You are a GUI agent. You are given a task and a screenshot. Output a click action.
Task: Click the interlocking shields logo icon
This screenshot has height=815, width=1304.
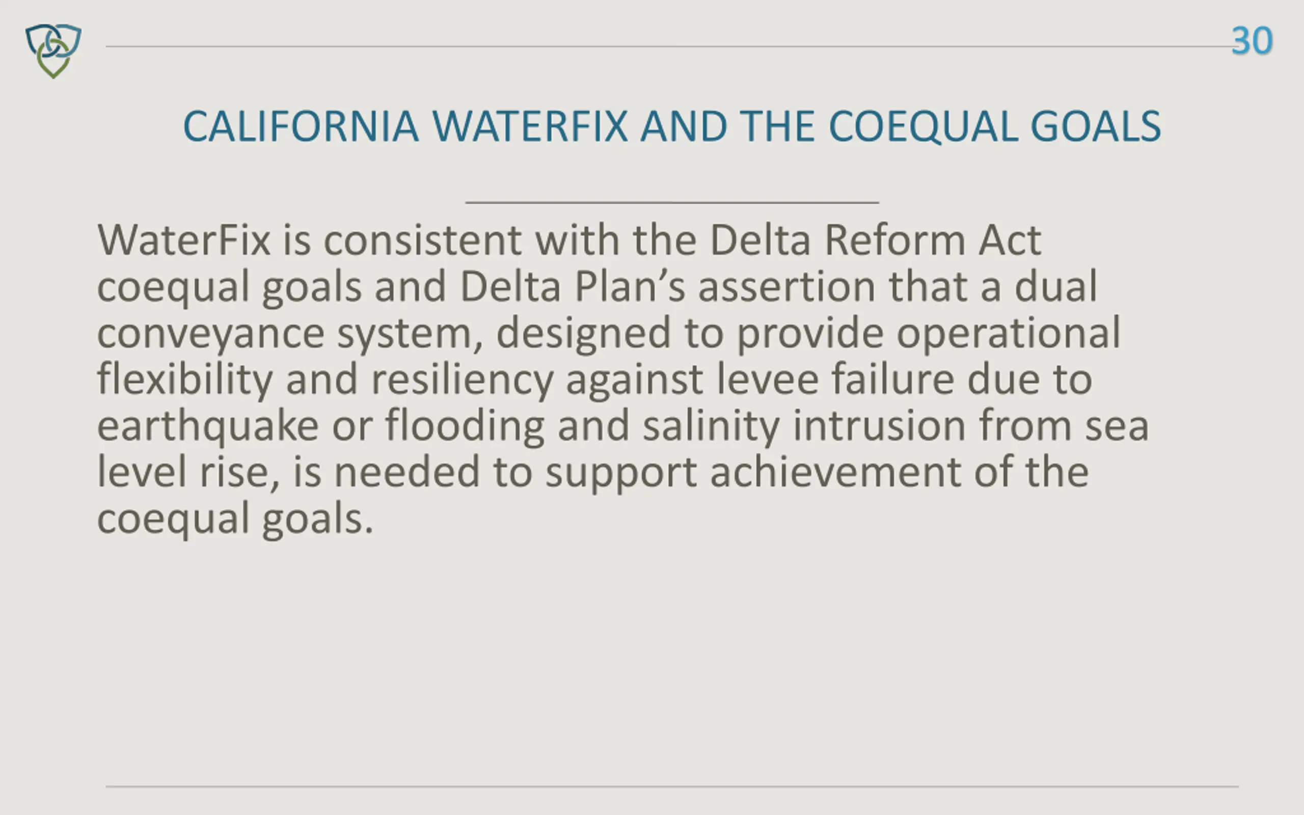(x=53, y=50)
